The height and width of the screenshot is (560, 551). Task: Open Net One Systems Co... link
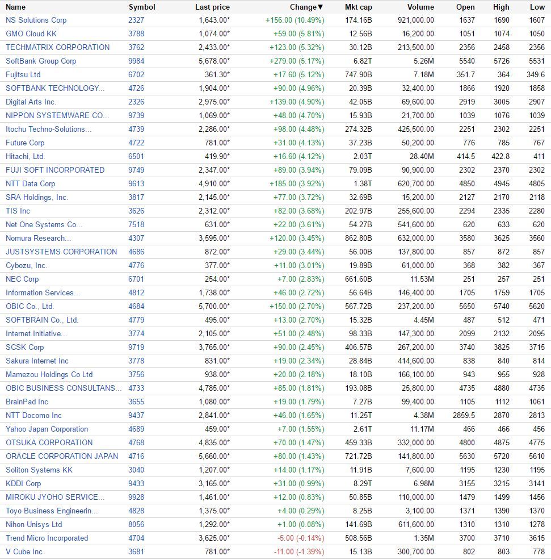point(44,225)
